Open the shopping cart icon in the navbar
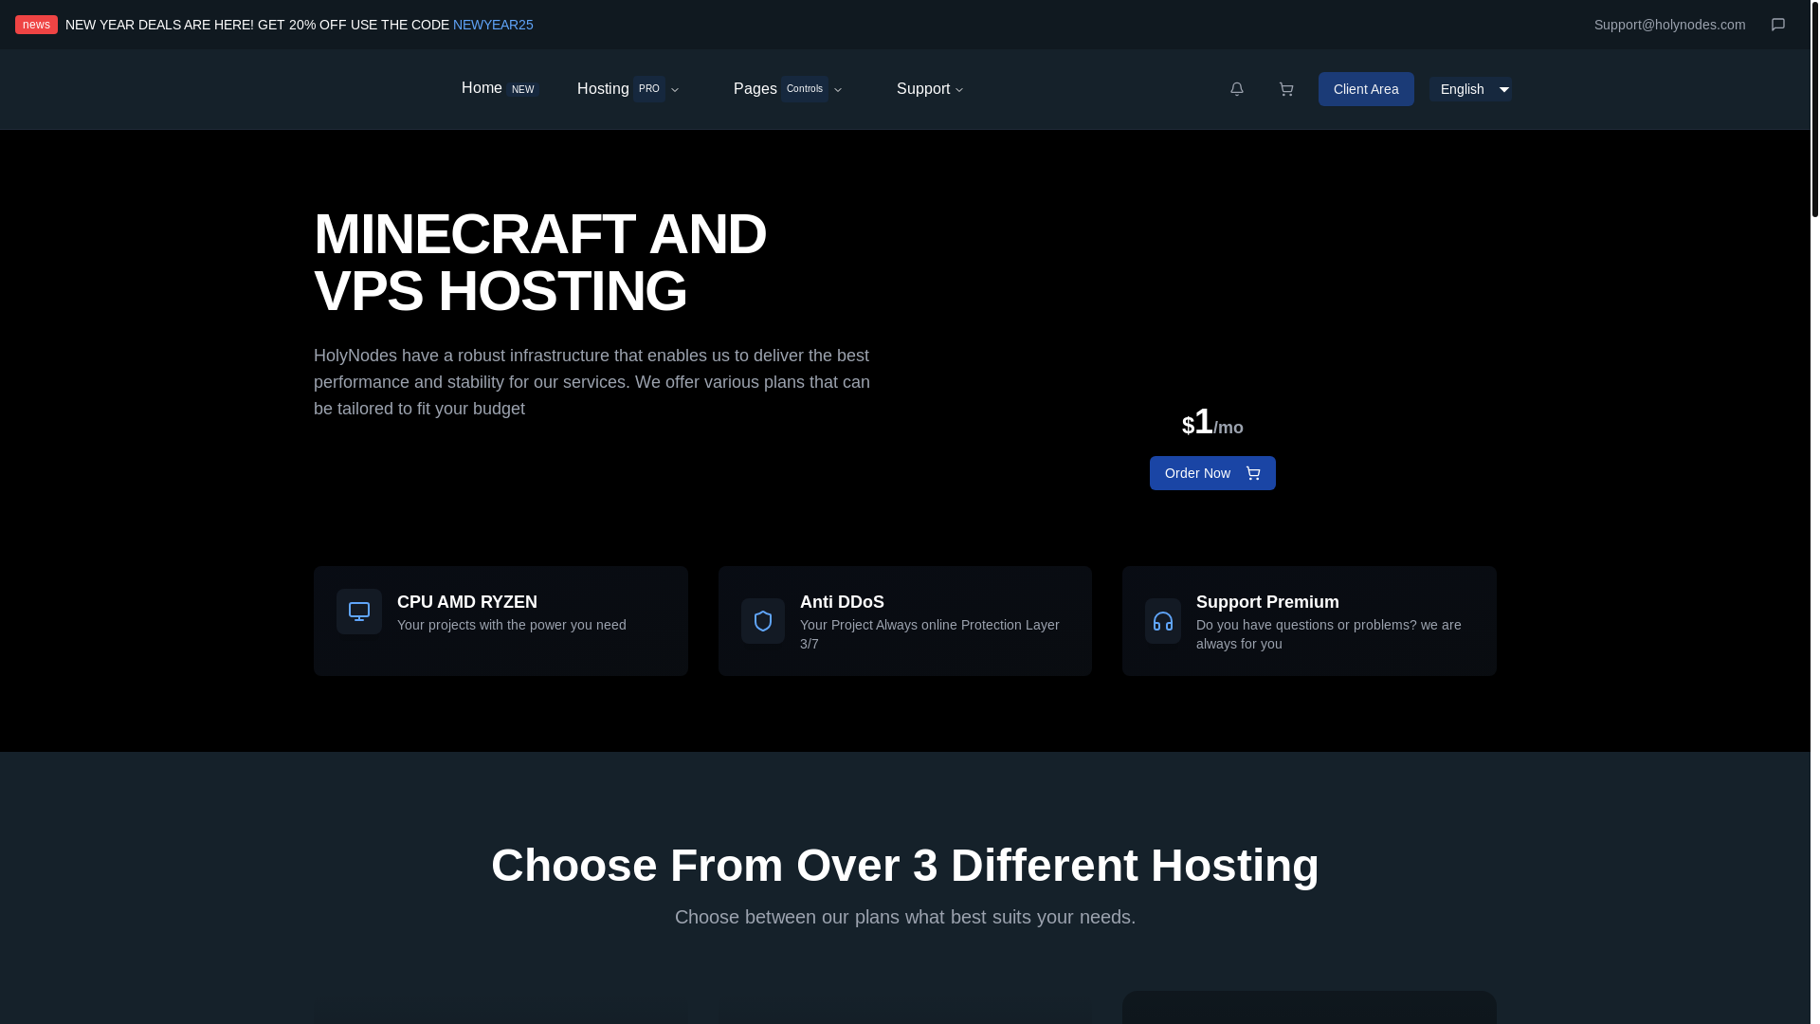 [x=1285, y=89]
